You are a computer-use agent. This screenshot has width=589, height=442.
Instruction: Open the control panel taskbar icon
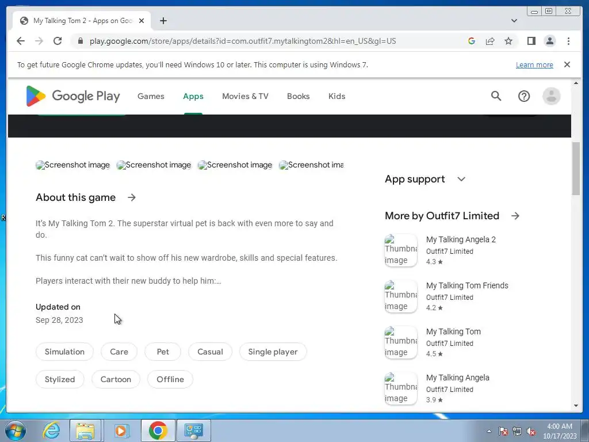point(193,430)
